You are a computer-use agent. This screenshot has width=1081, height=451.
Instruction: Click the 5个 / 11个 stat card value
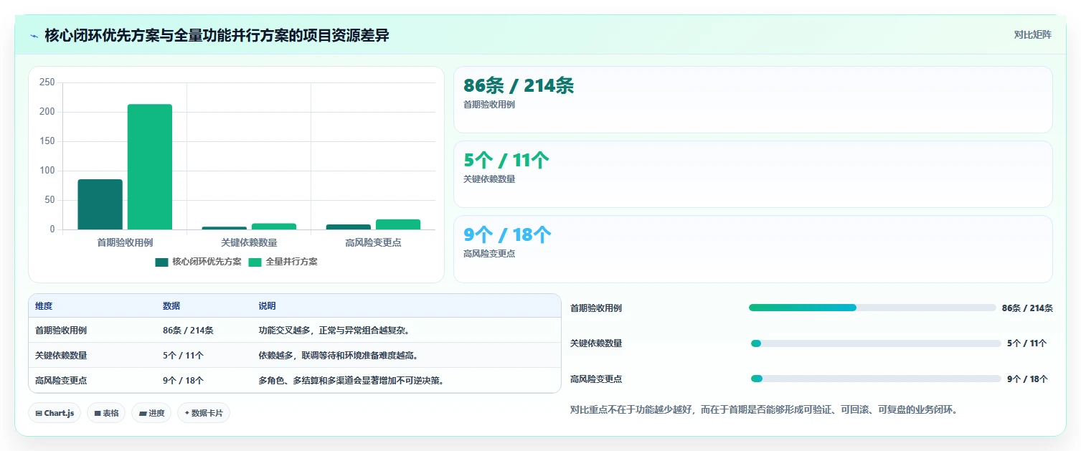506,161
